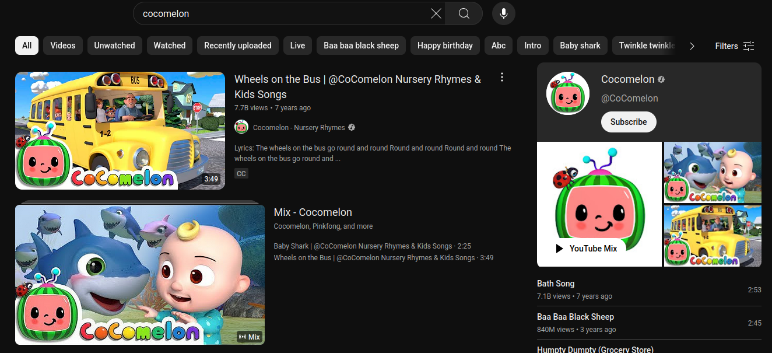Show more filter chips with the right chevron
772x353 pixels.
tap(692, 46)
